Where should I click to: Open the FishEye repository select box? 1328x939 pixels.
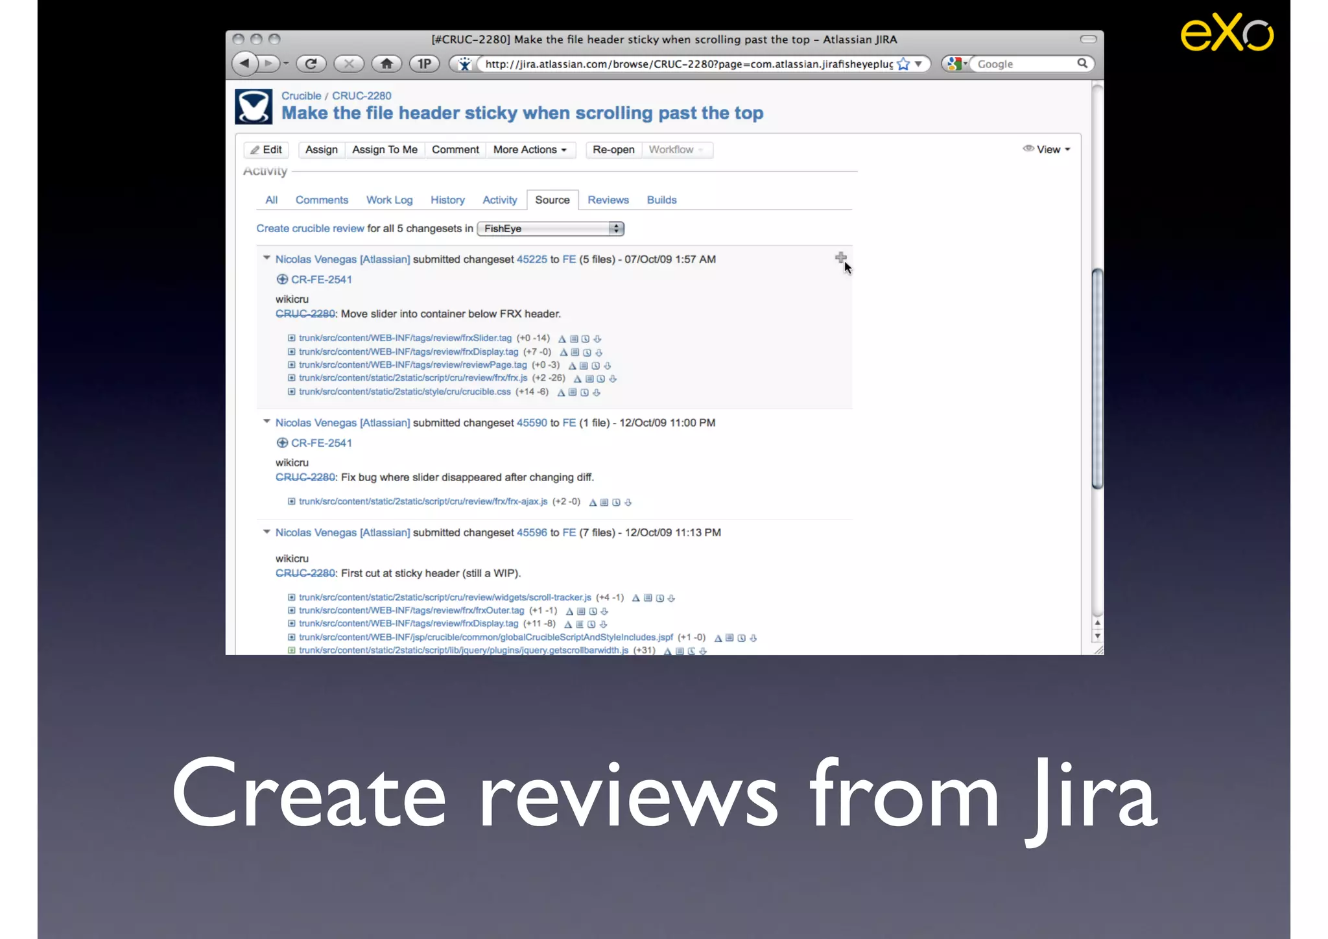coord(551,229)
